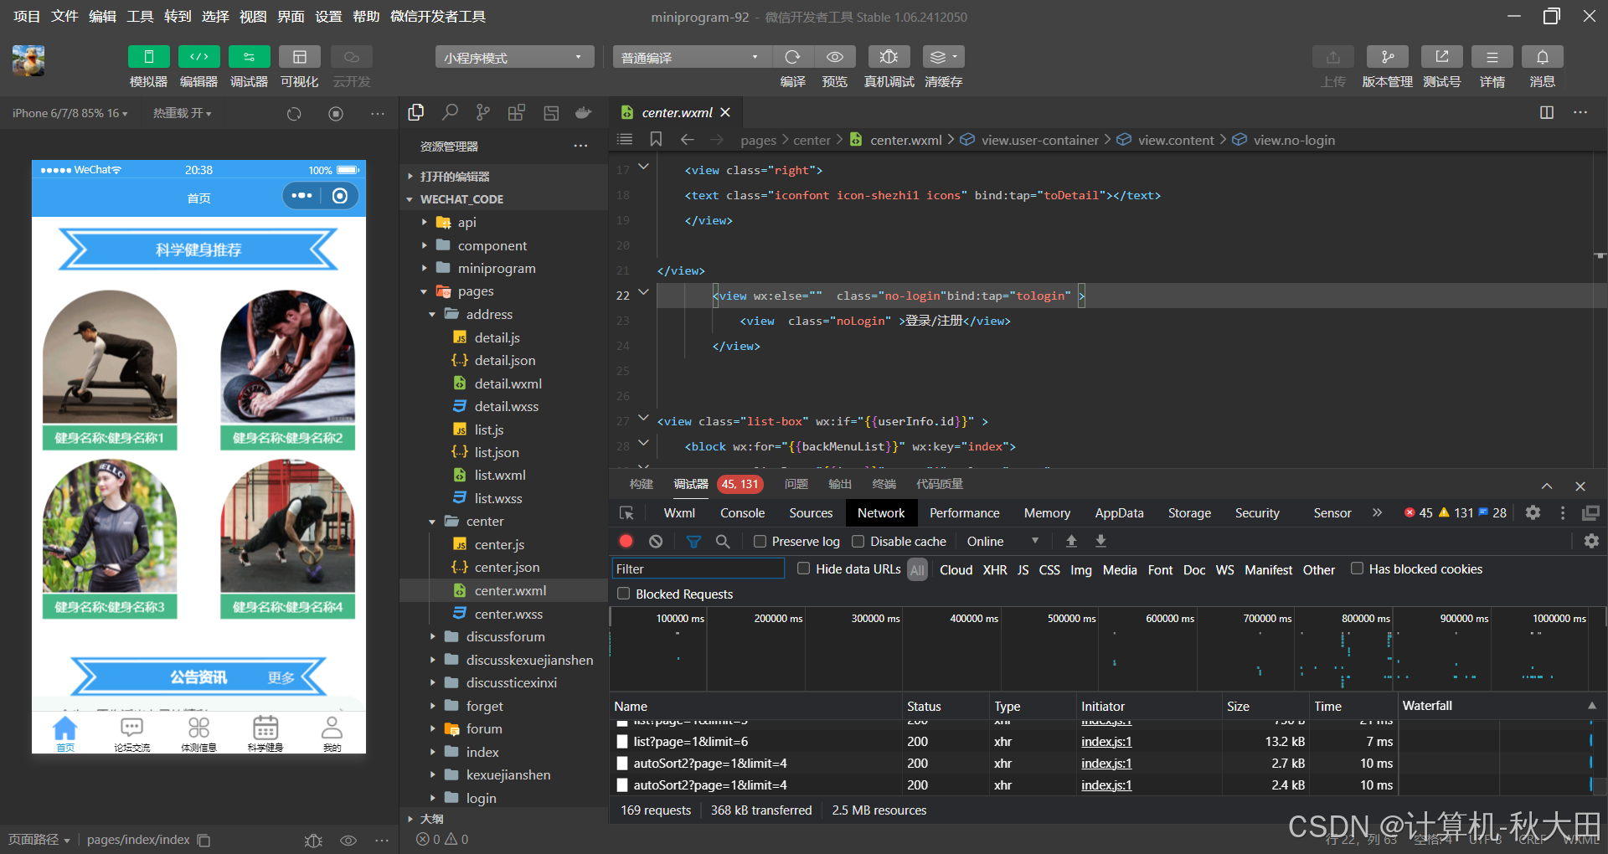Toggle hot reload (热重载 开) option

(x=182, y=113)
